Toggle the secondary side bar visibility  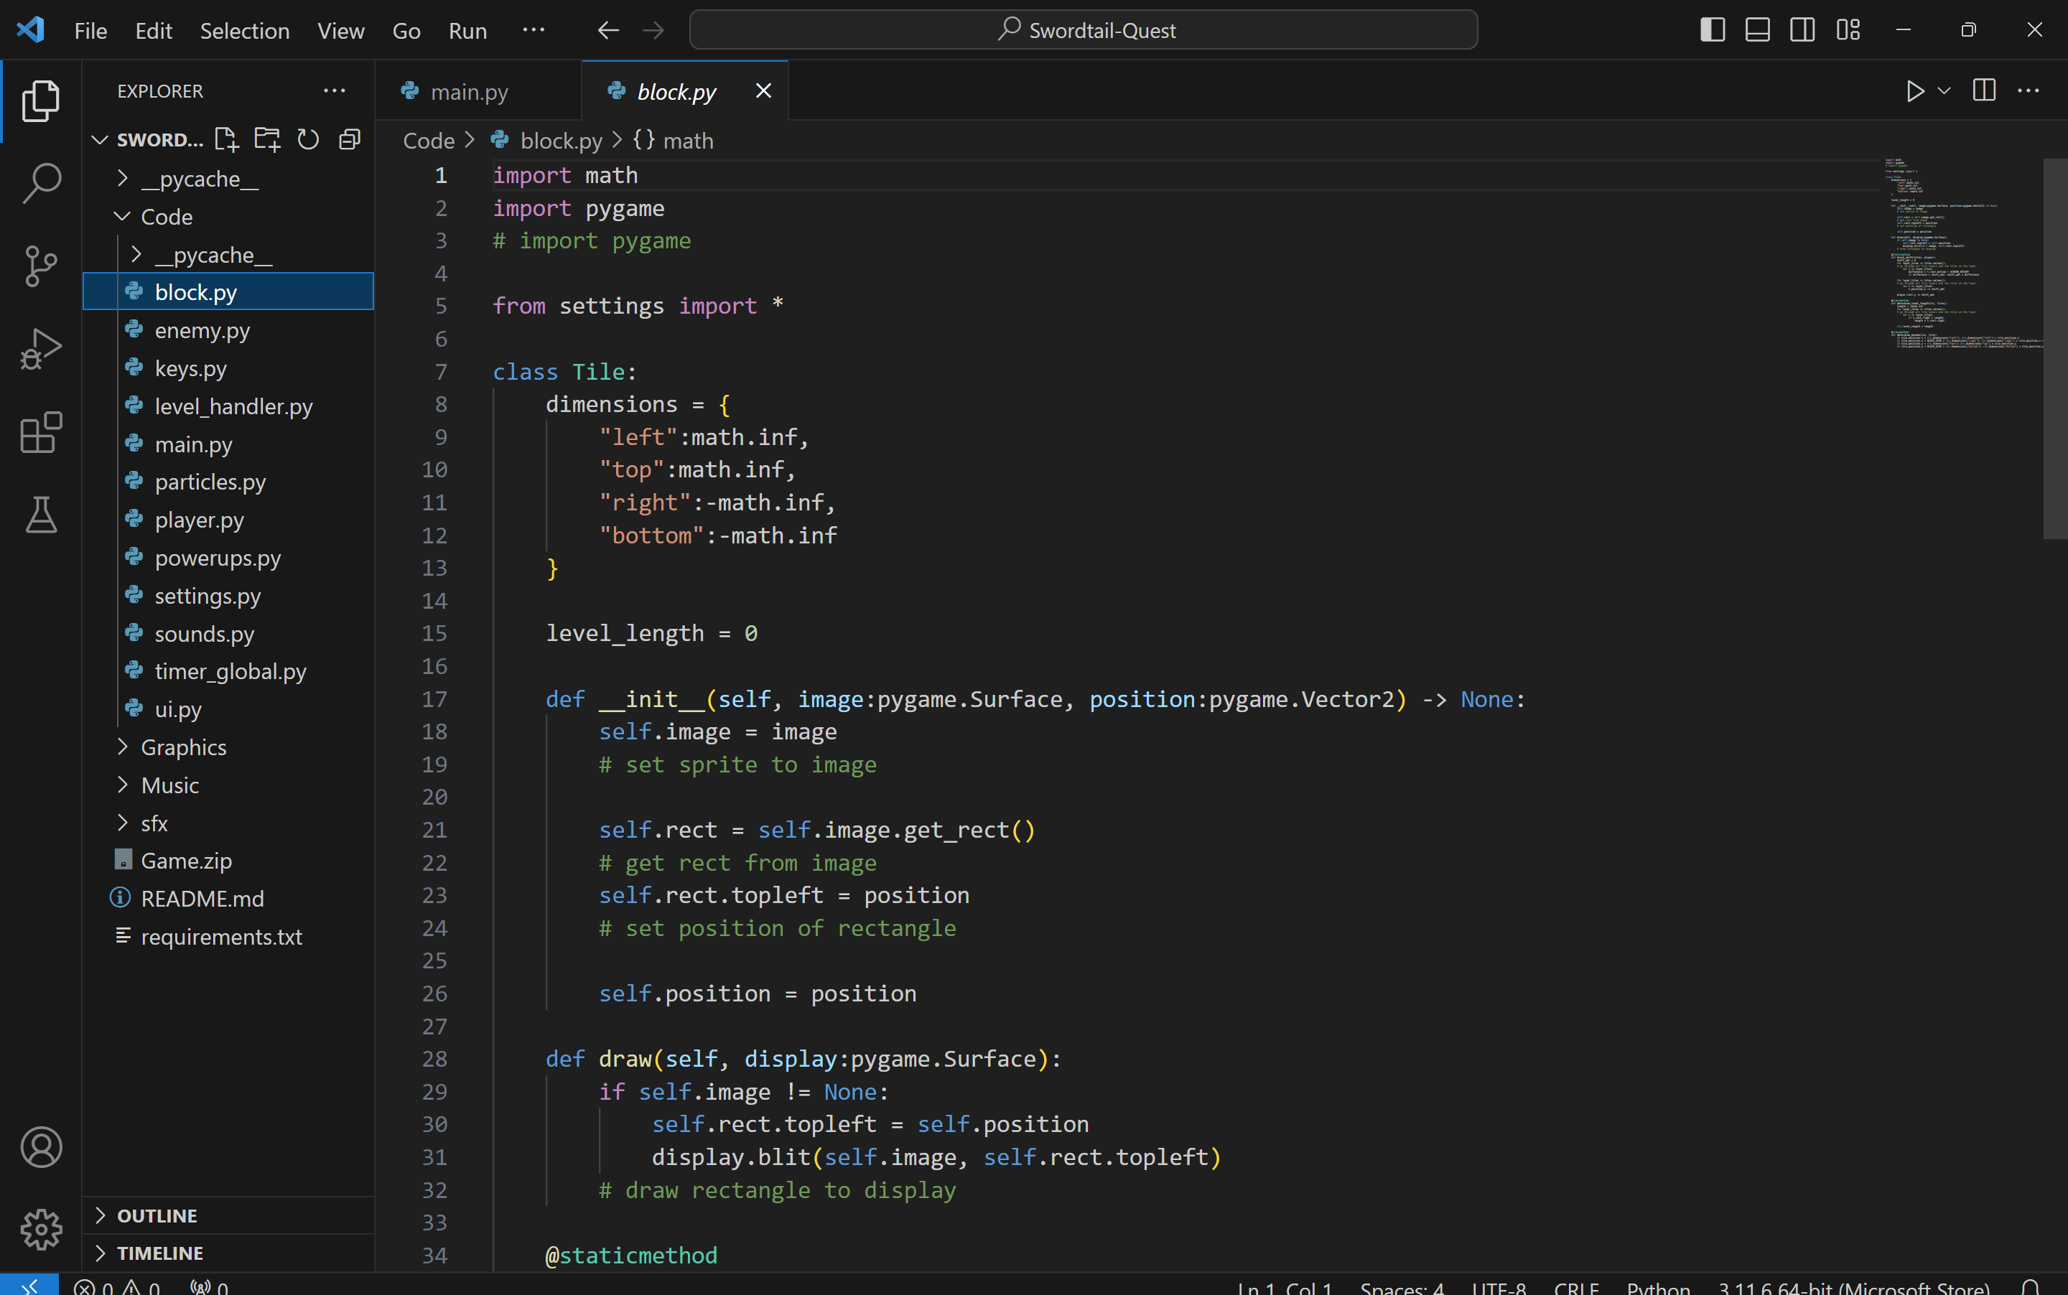pyautogui.click(x=1802, y=30)
